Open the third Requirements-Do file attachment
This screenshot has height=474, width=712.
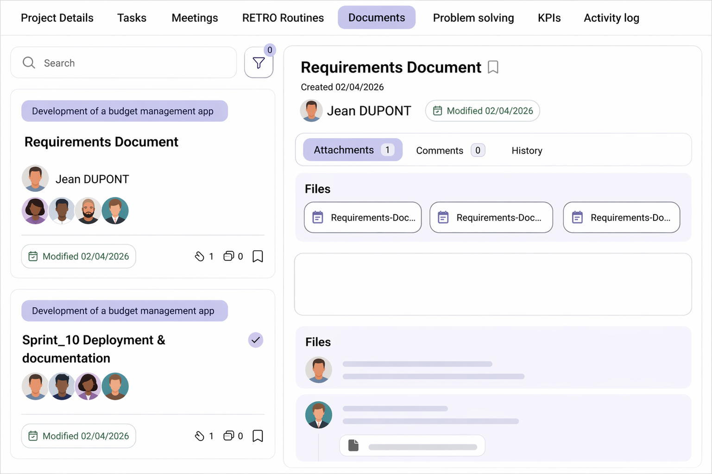click(x=621, y=217)
